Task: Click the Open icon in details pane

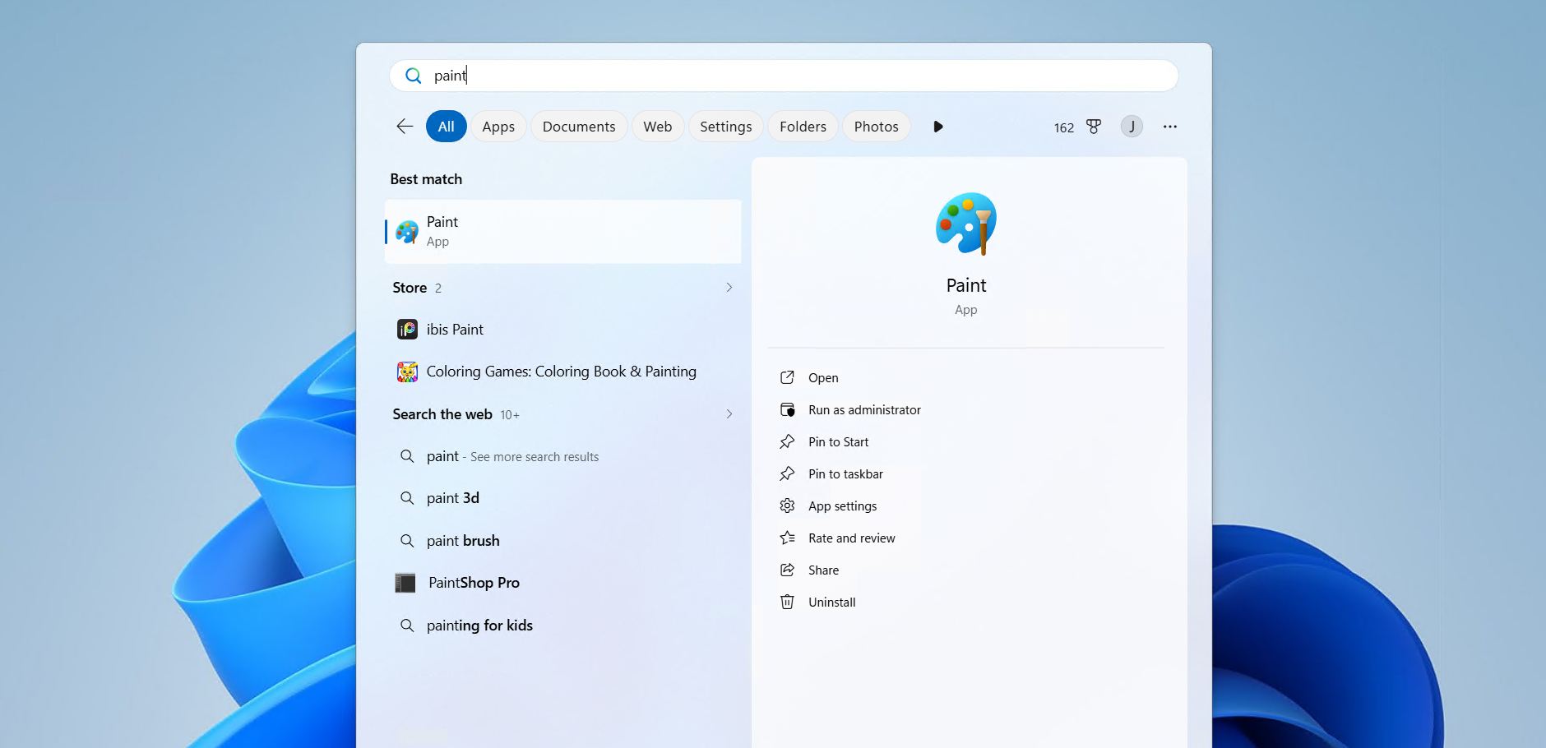Action: tap(787, 377)
